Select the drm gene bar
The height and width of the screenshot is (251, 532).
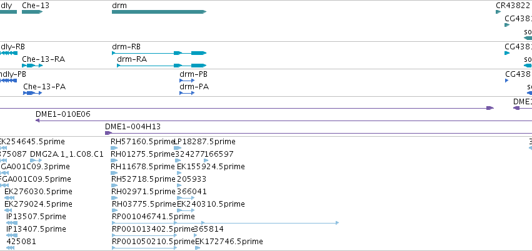click(159, 12)
